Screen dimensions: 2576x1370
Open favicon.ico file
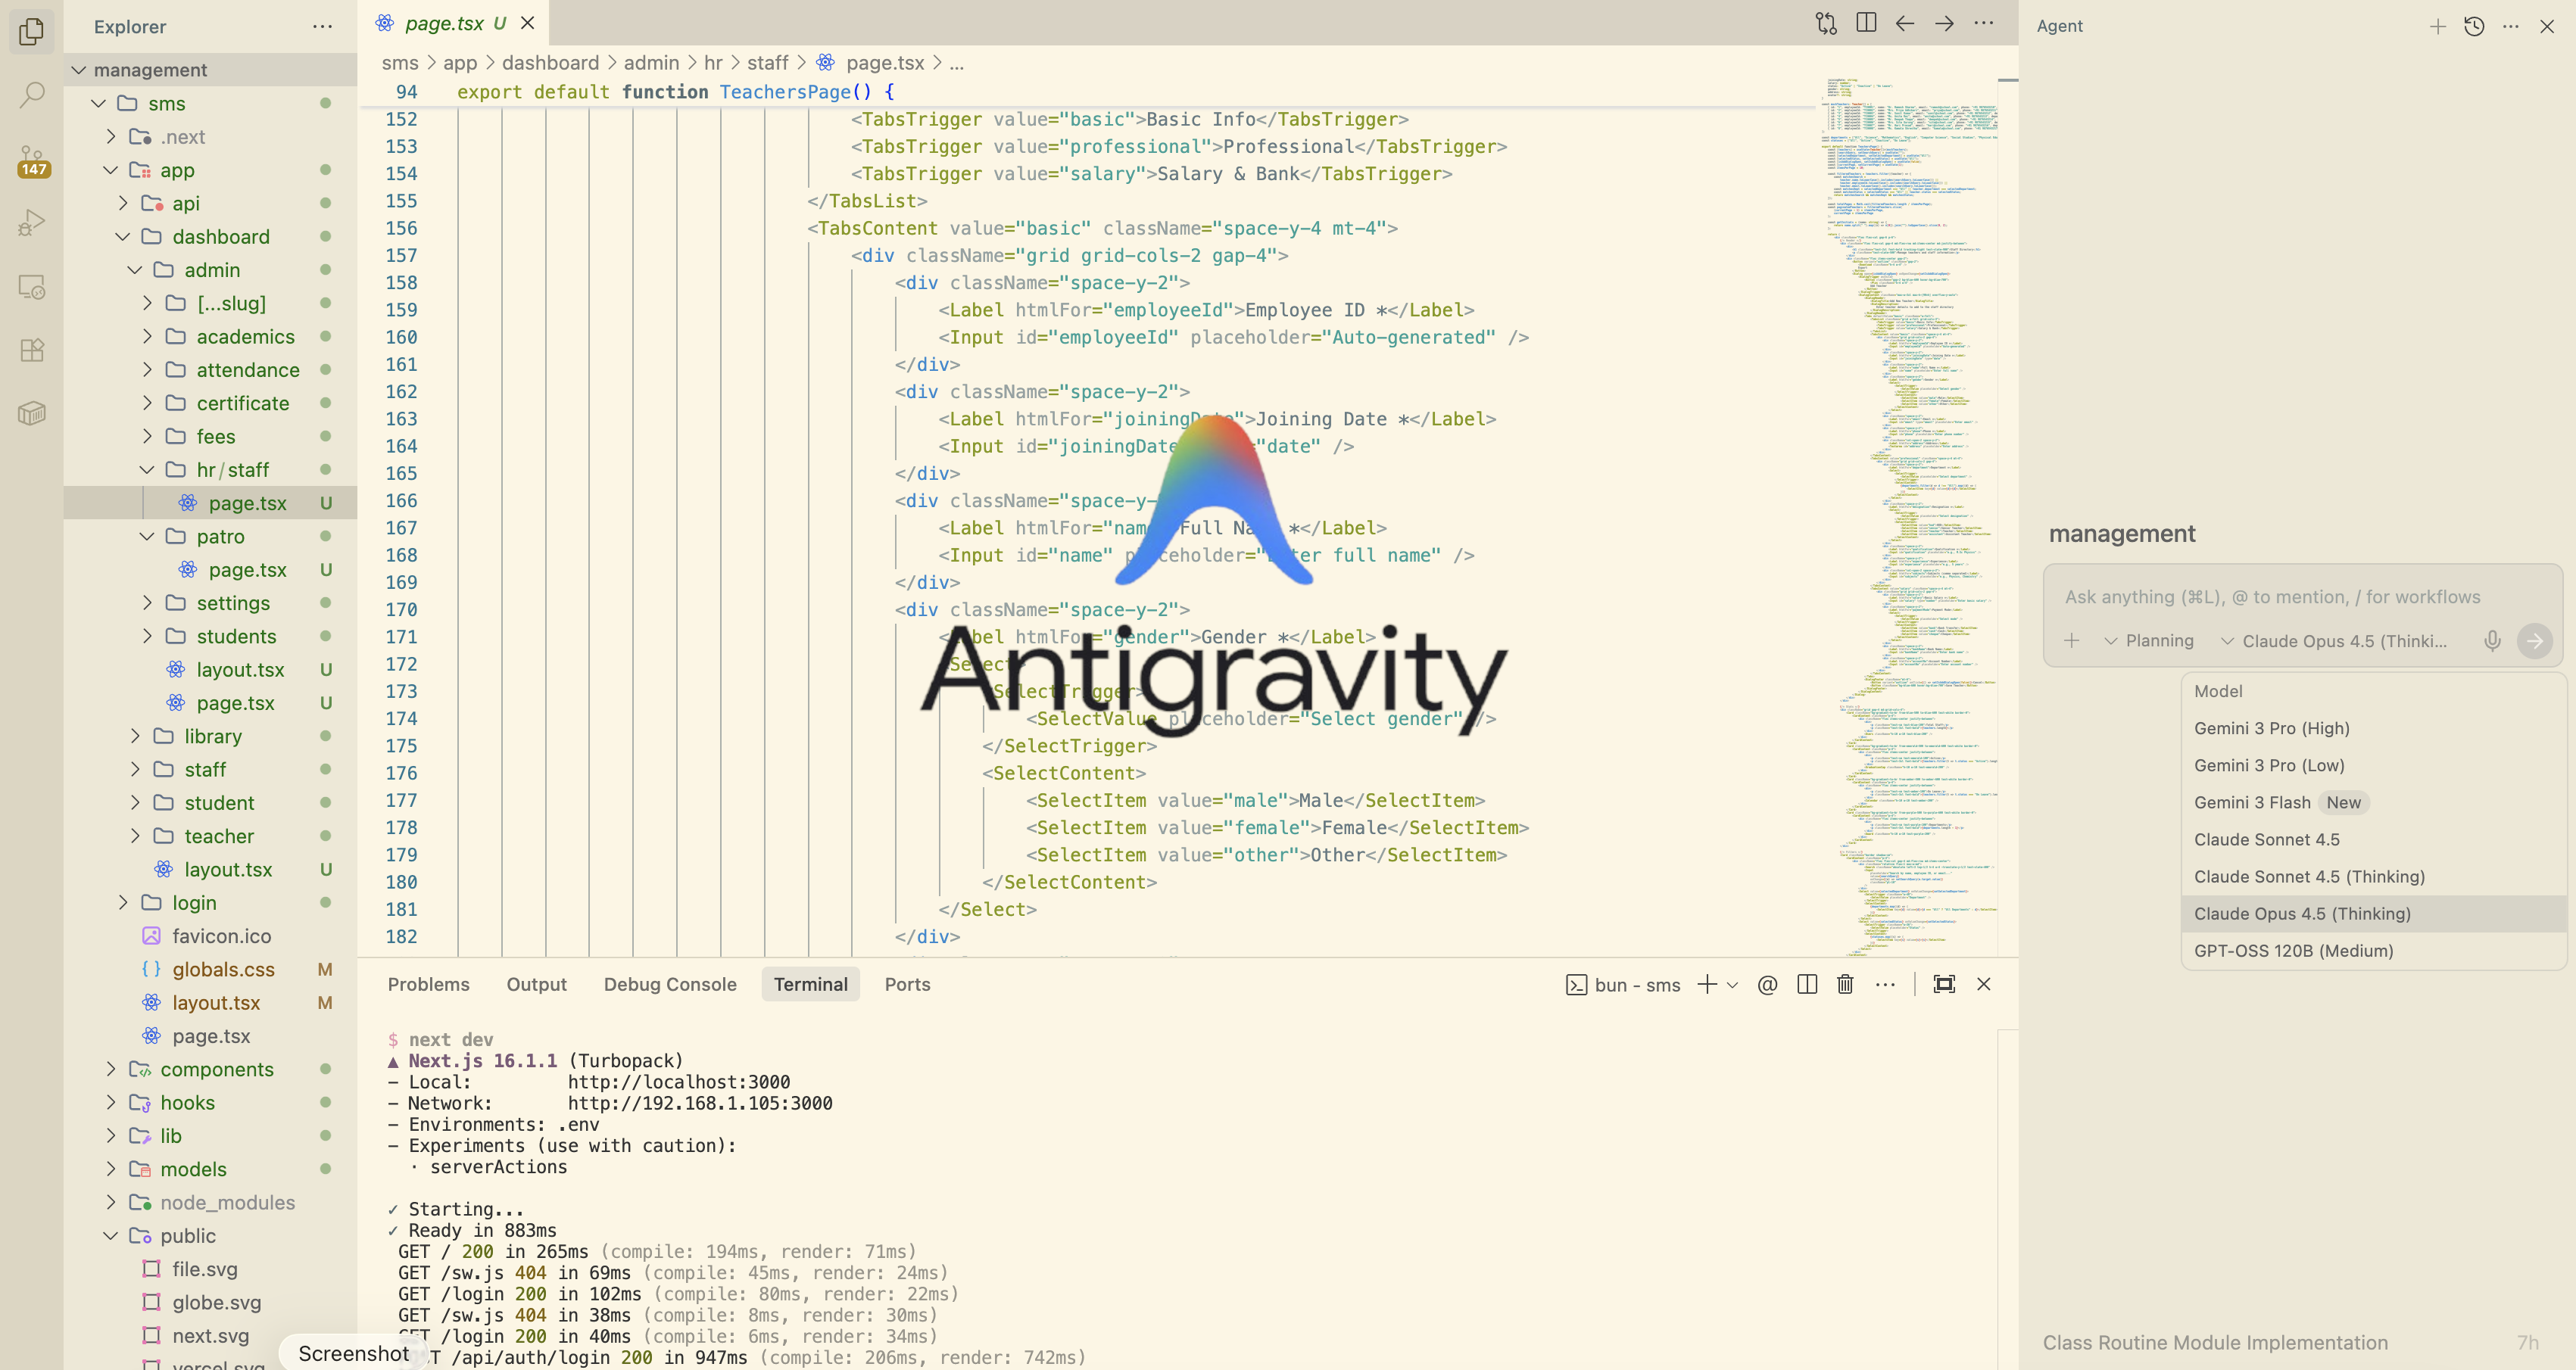point(210,936)
